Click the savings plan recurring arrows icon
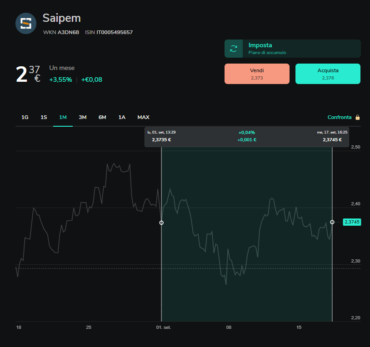The height and width of the screenshot is (347, 370). (234, 49)
